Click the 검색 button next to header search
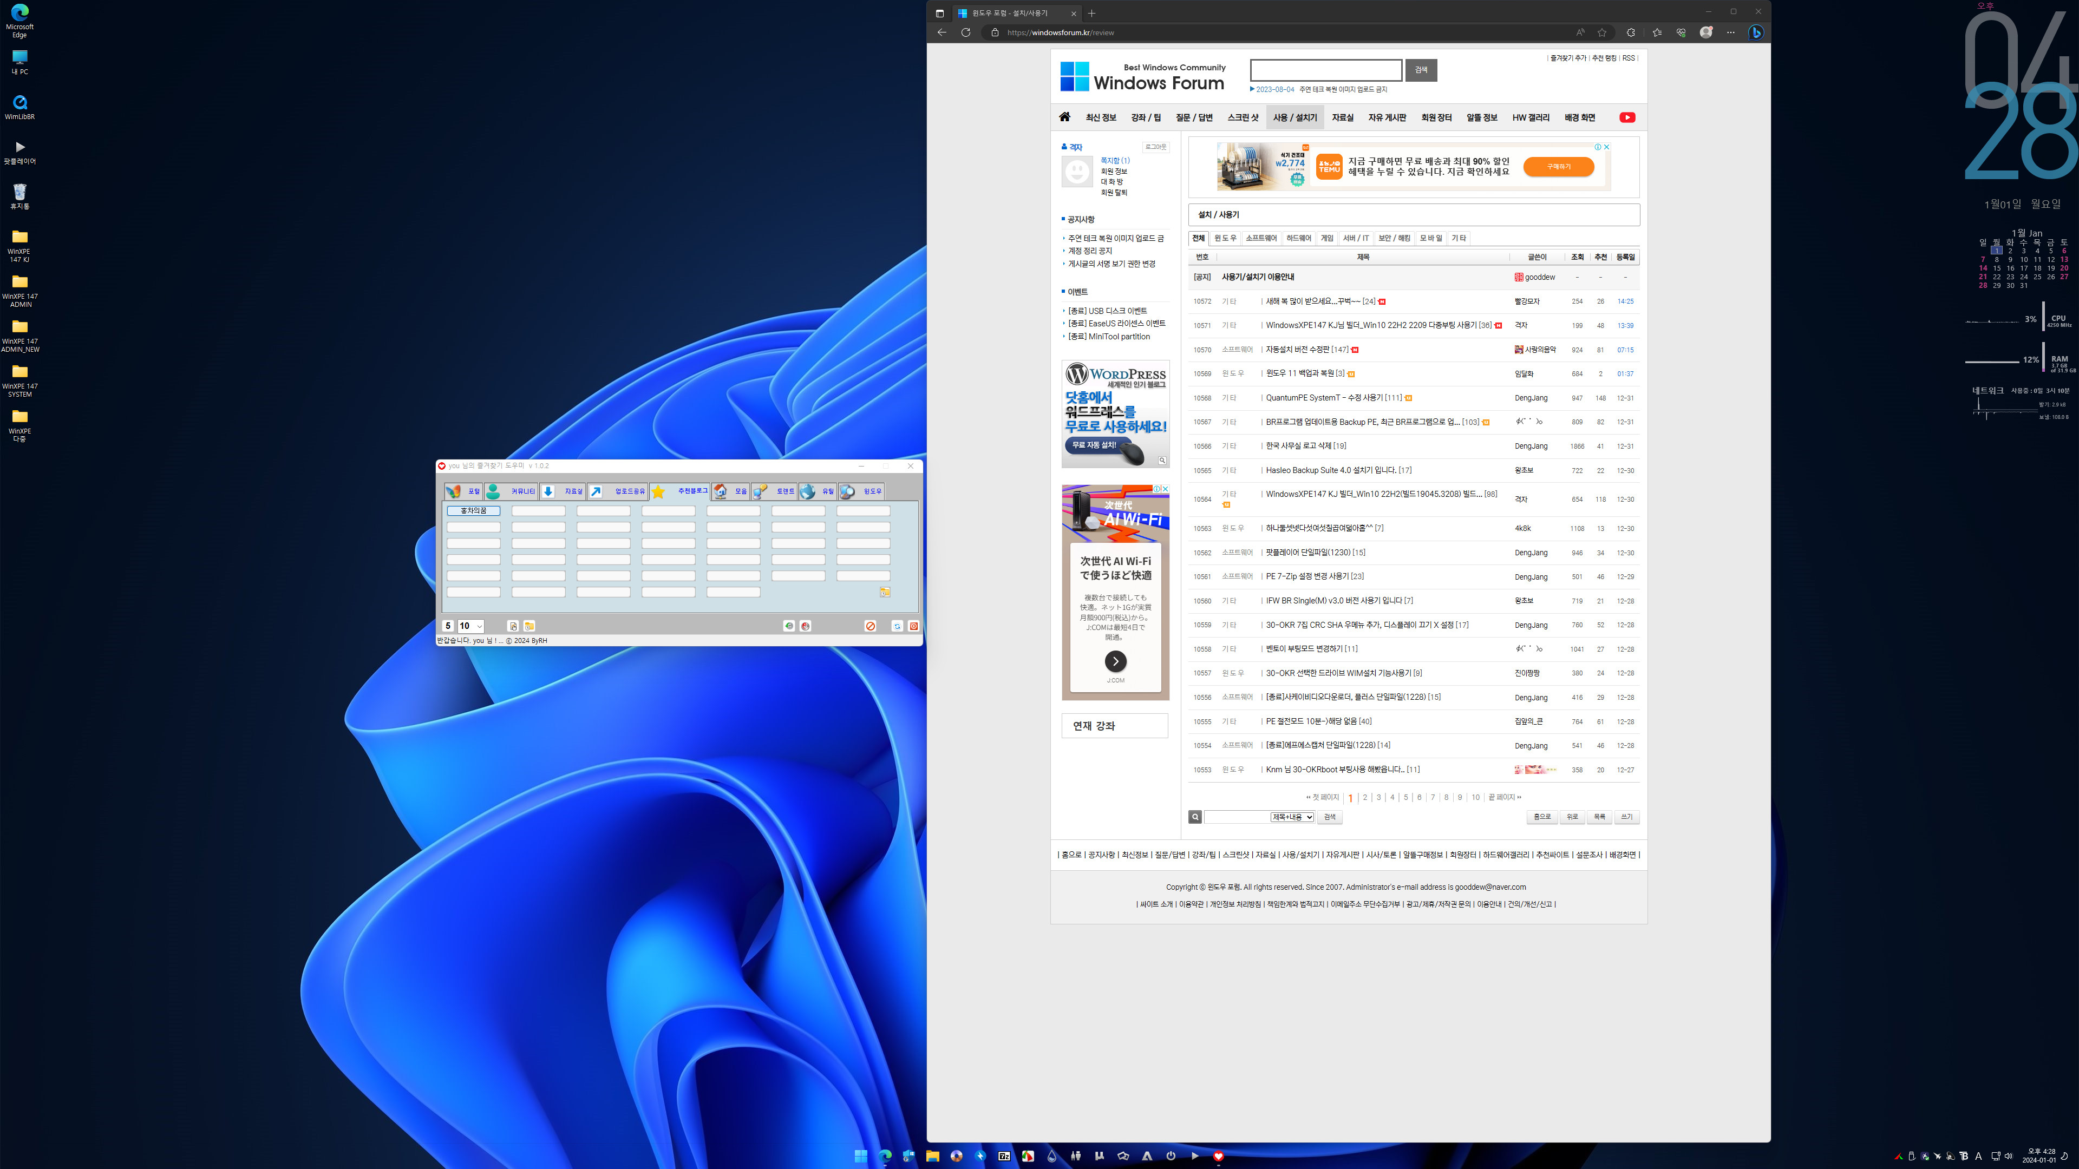 [x=1421, y=70]
